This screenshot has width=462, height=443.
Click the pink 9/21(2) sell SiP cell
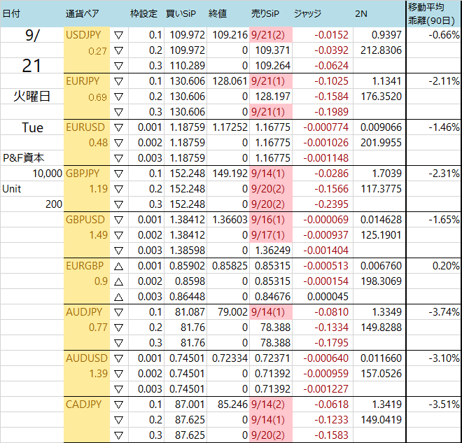pos(271,35)
